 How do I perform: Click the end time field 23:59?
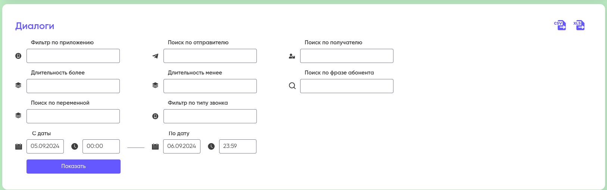tap(237, 146)
